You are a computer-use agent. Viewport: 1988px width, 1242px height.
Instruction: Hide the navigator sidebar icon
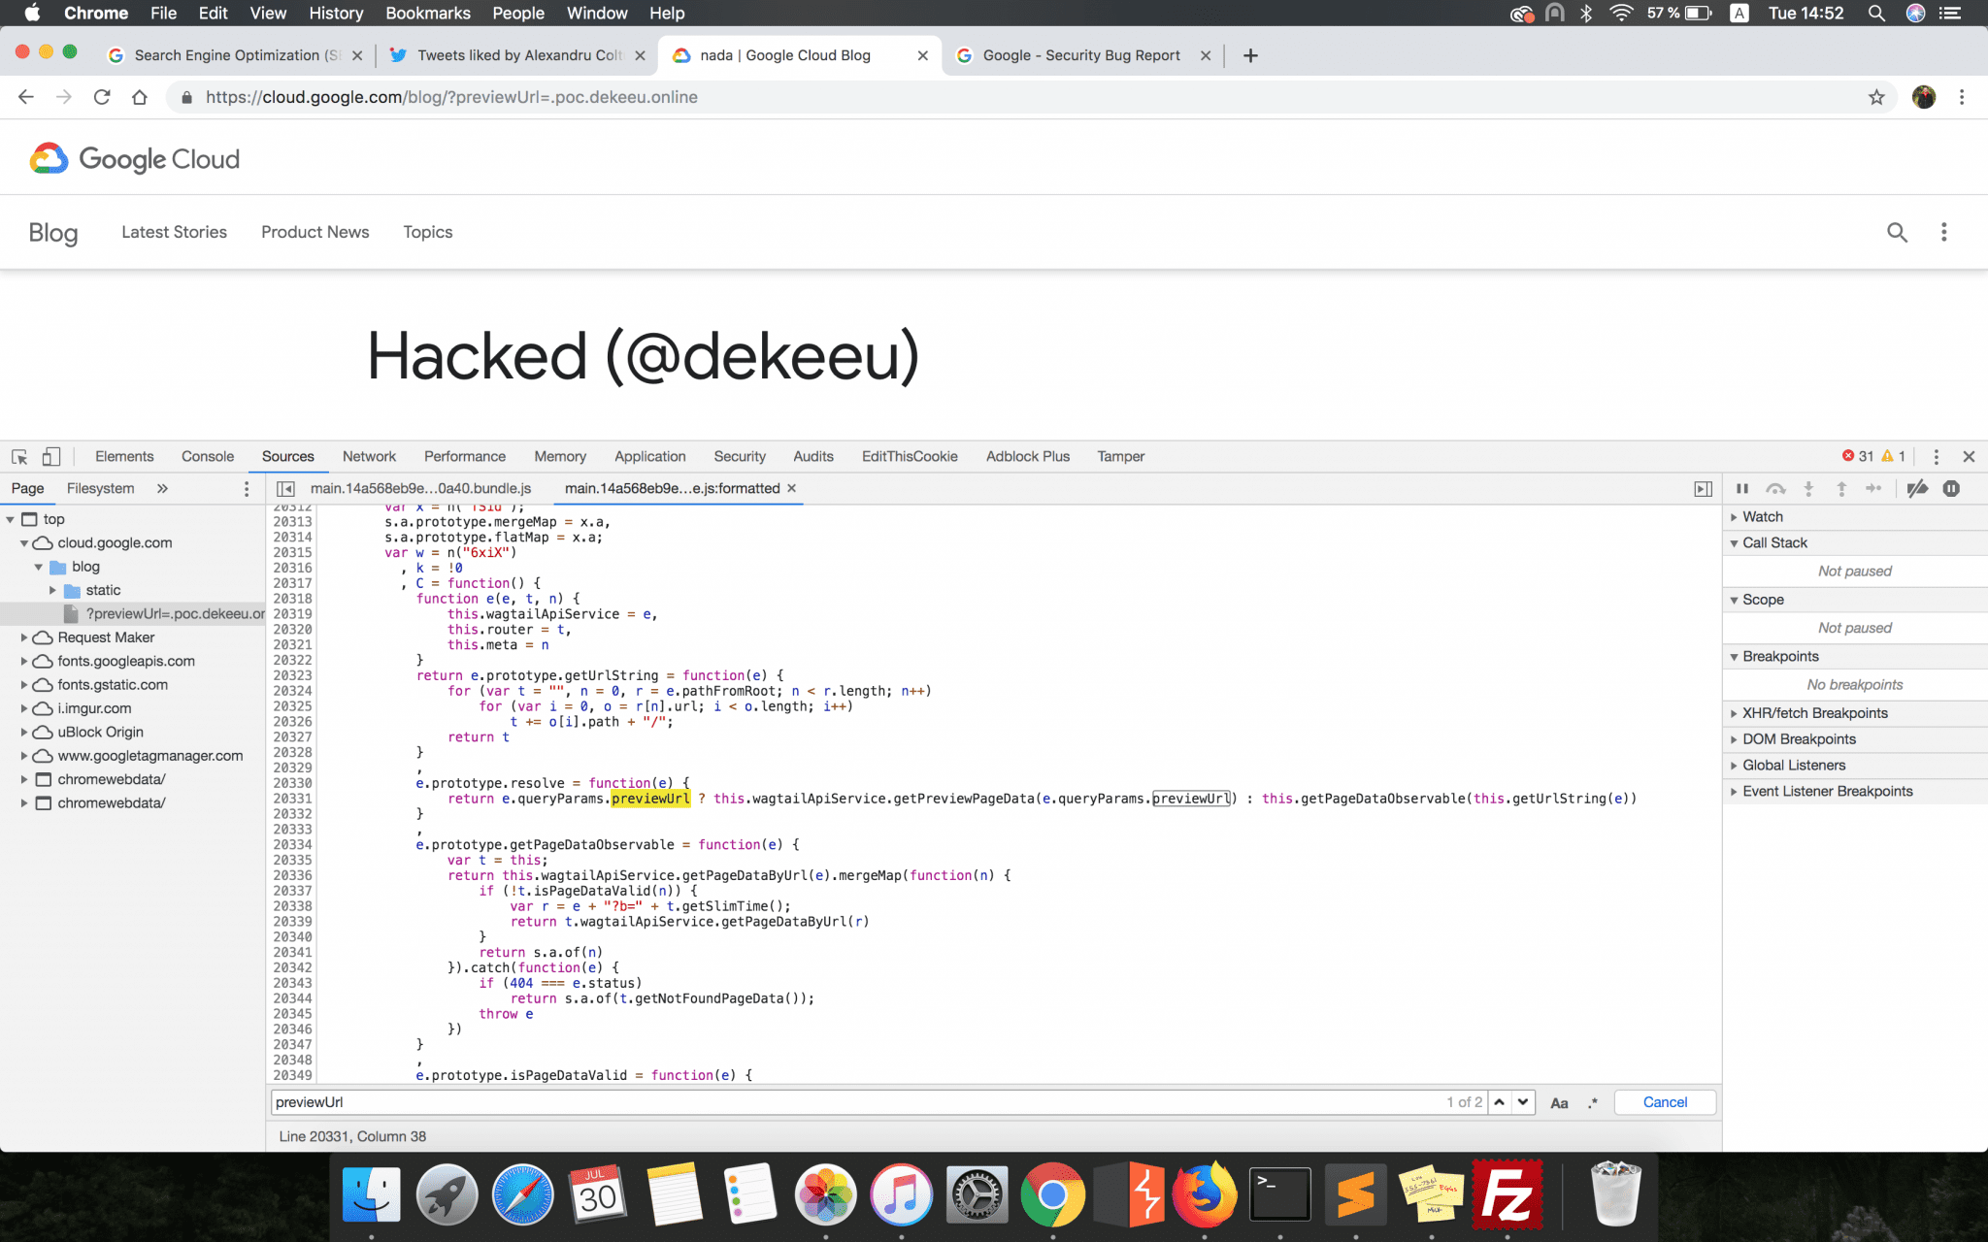coord(285,489)
